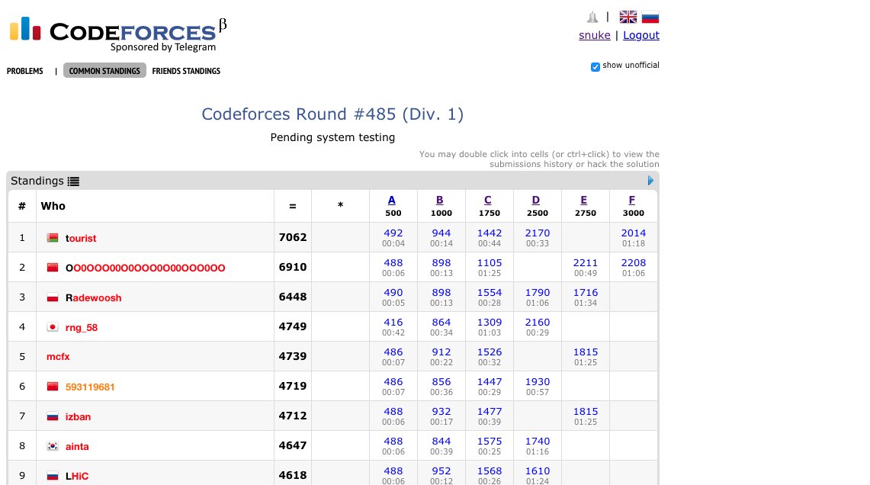Screen dimensions: 870x485
Task: Click the Poland flag next to Radewoosh
Action: (x=52, y=297)
